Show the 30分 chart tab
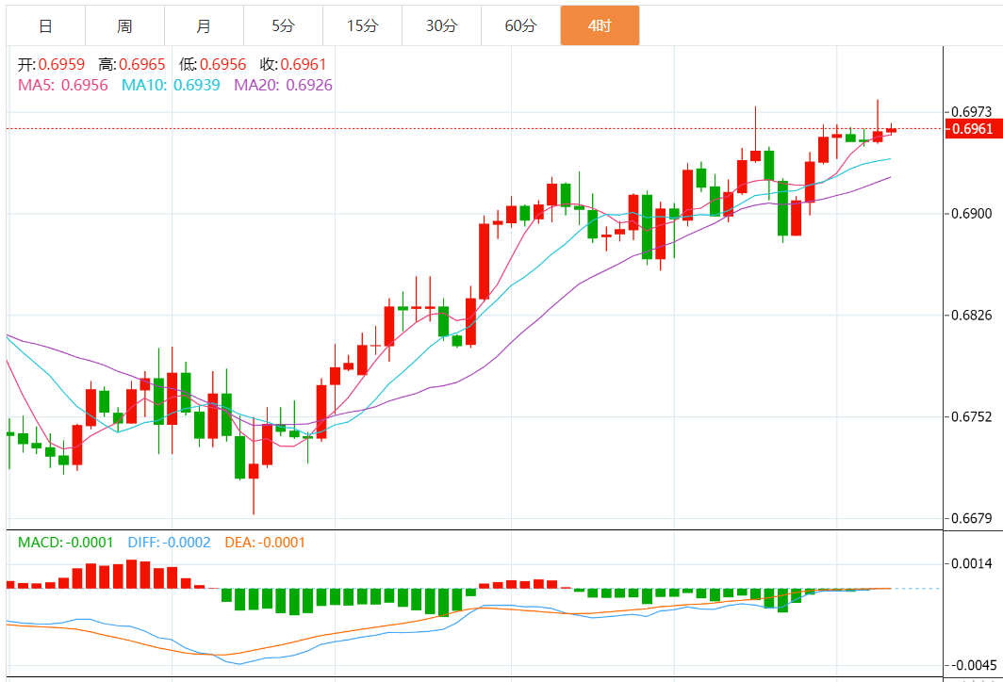This screenshot has width=1003, height=682. [x=441, y=25]
